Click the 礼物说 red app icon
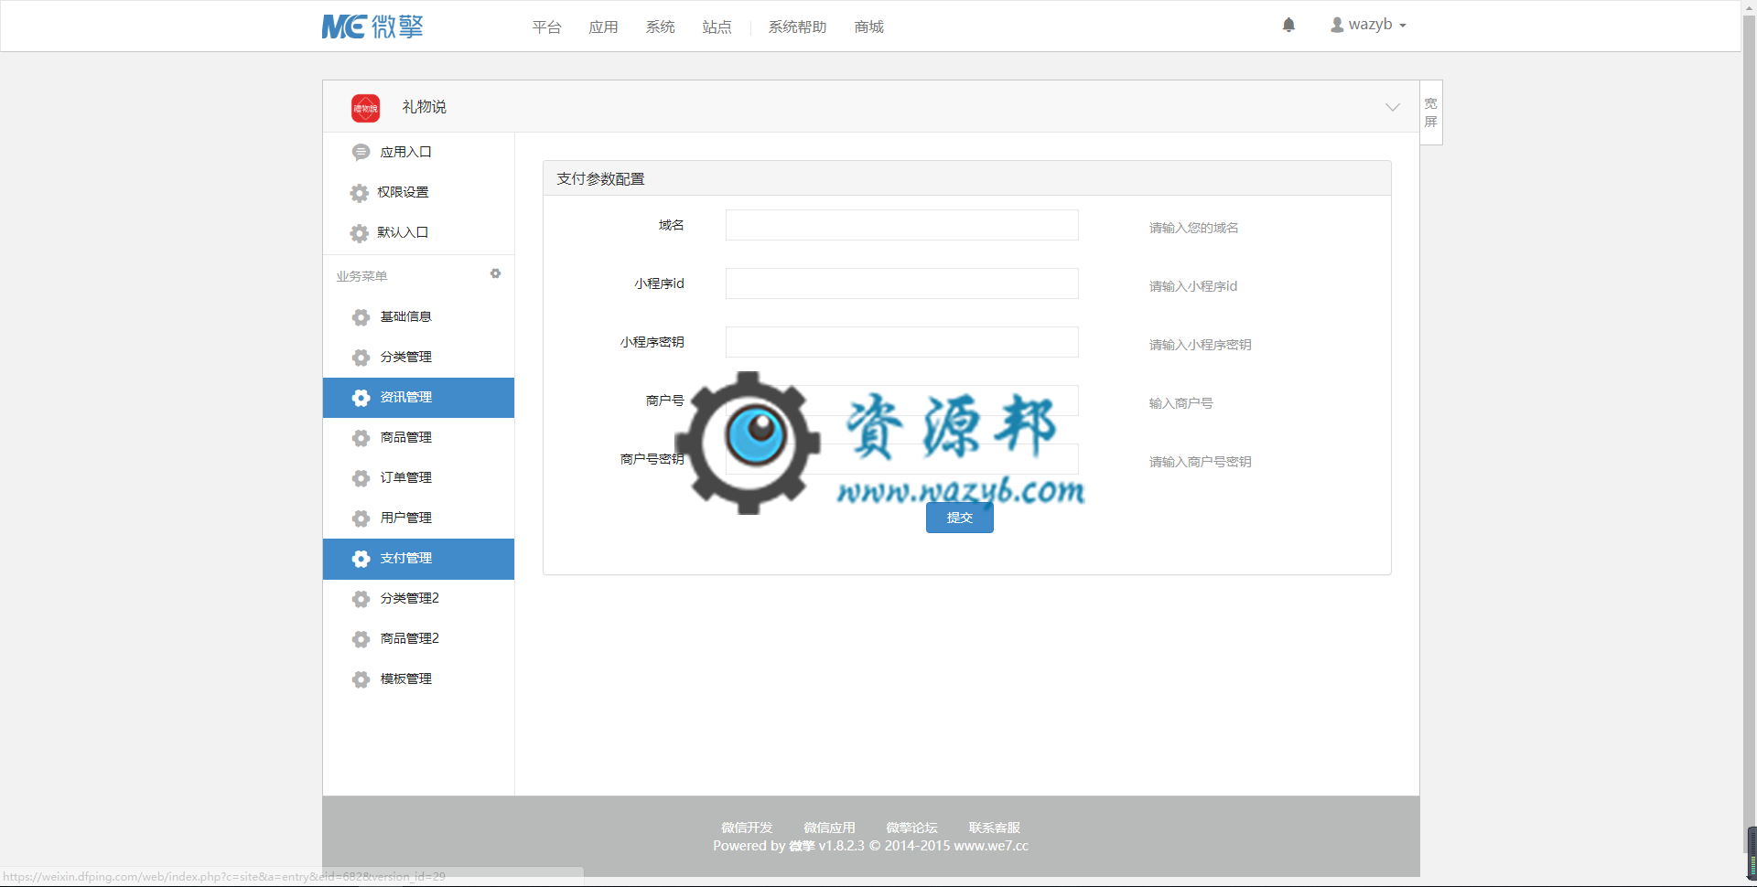 [x=365, y=108]
